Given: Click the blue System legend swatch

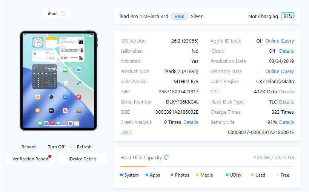Looking at the screenshot, I should click(x=121, y=175).
